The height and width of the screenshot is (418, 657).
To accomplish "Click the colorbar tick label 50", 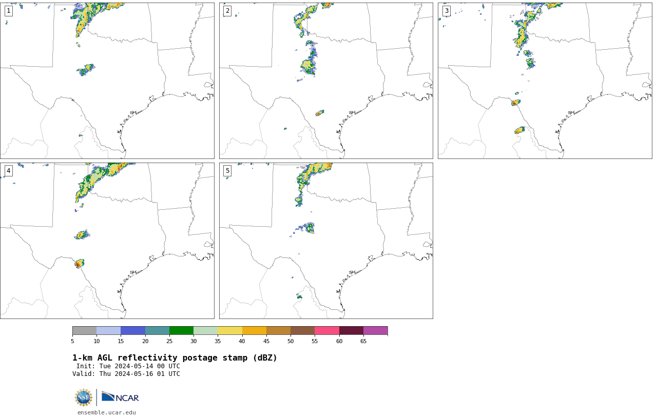I will click(x=291, y=341).
